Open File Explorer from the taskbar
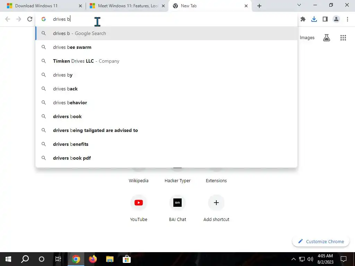 [x=110, y=259]
